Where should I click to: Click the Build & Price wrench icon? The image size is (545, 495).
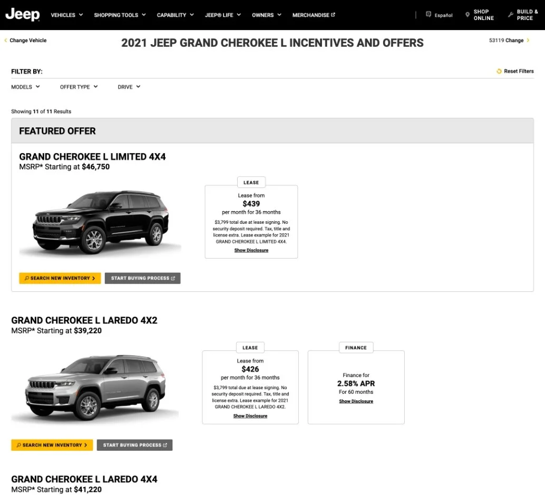pos(511,15)
